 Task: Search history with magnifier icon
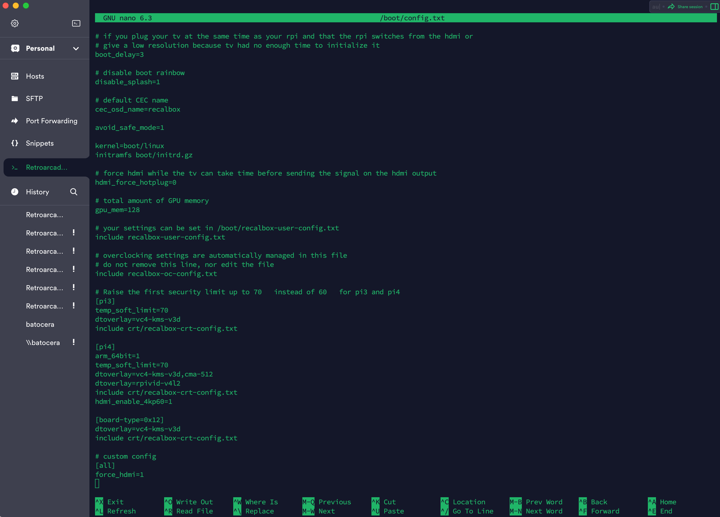pyautogui.click(x=74, y=192)
